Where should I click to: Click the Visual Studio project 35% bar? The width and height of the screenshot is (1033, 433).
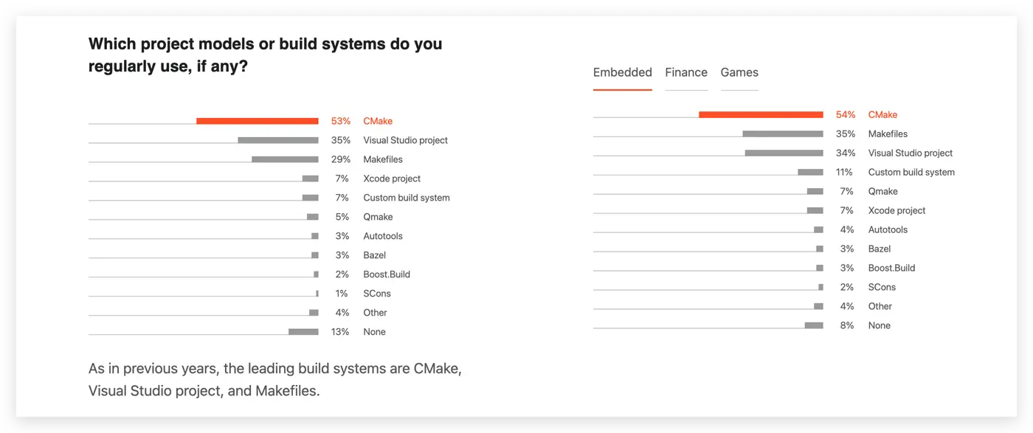click(x=277, y=140)
